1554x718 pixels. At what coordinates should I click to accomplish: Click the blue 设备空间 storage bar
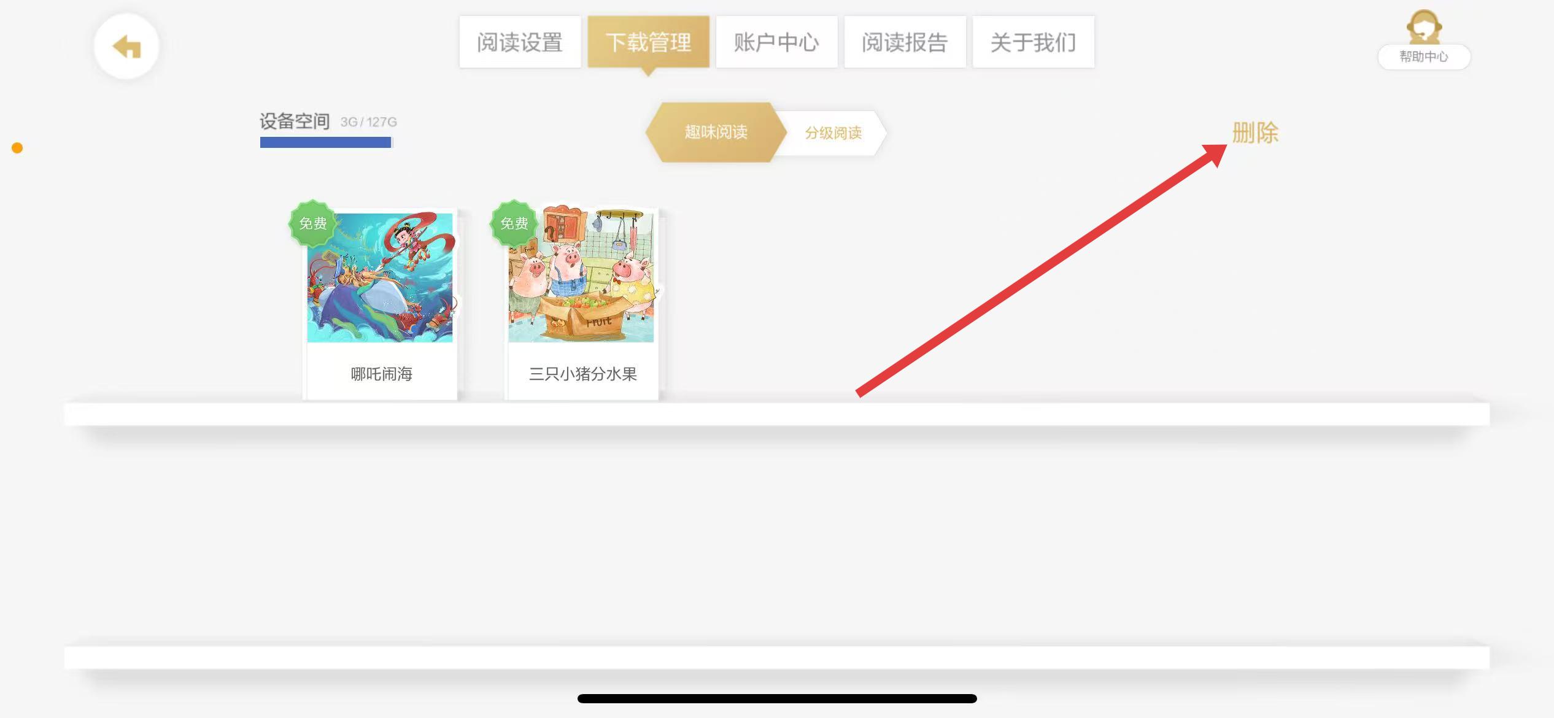tap(326, 142)
